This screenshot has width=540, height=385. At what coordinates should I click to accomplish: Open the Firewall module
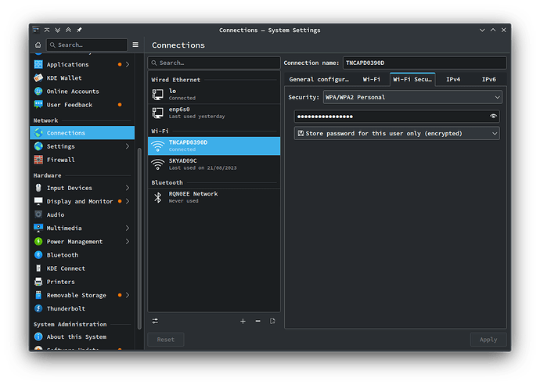point(82,160)
